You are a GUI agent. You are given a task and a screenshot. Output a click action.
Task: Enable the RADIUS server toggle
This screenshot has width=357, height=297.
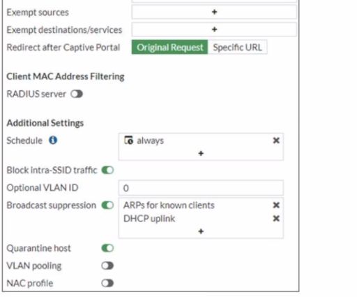tap(77, 94)
